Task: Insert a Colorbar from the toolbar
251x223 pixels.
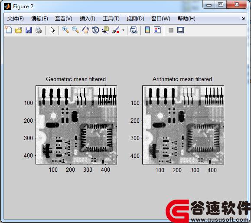Action: point(147,30)
